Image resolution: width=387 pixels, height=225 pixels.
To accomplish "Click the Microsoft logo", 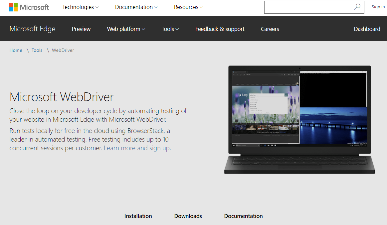I will click(x=29, y=7).
